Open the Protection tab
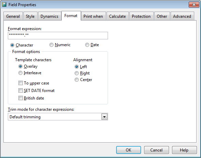Viewport: 201px width, 158px height. tap(141, 16)
